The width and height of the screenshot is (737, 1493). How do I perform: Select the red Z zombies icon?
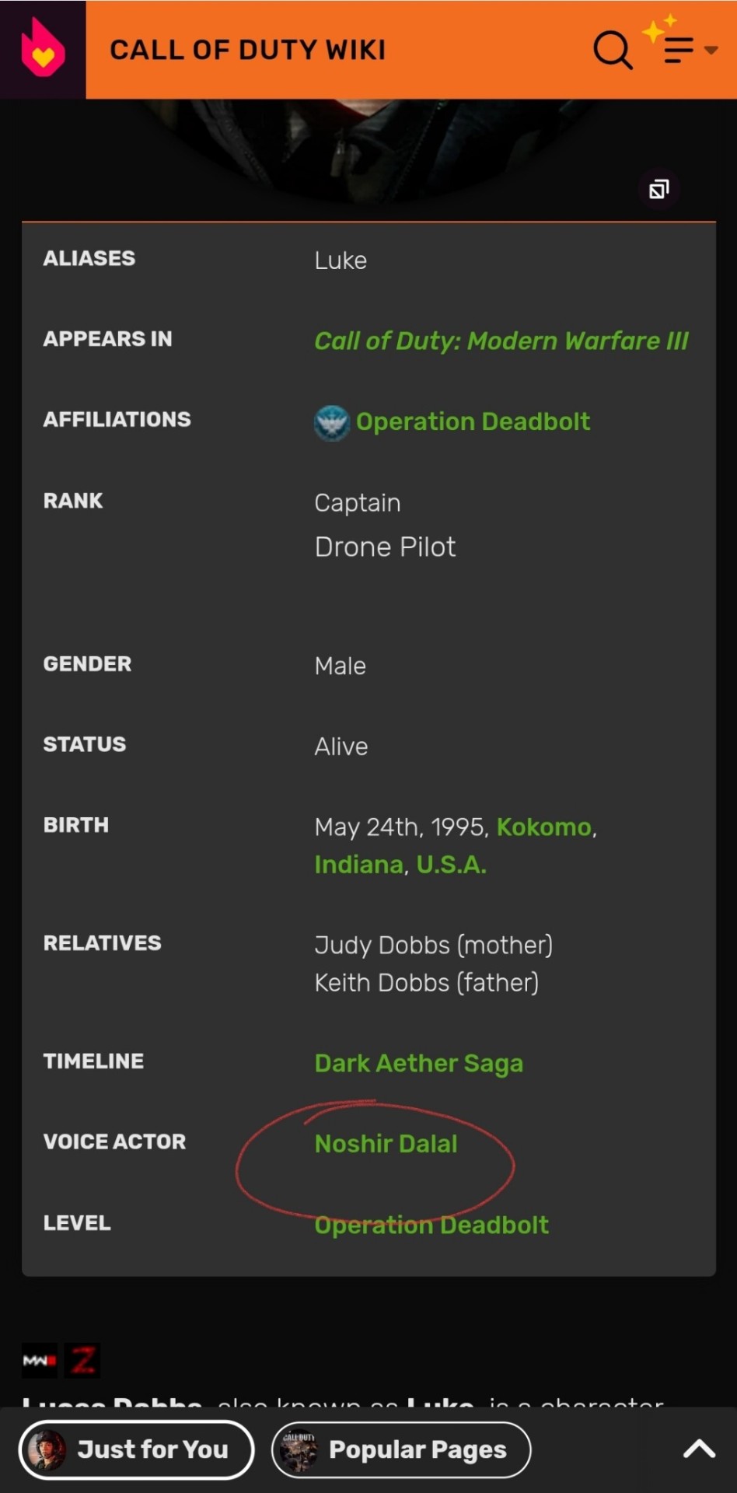(82, 1361)
